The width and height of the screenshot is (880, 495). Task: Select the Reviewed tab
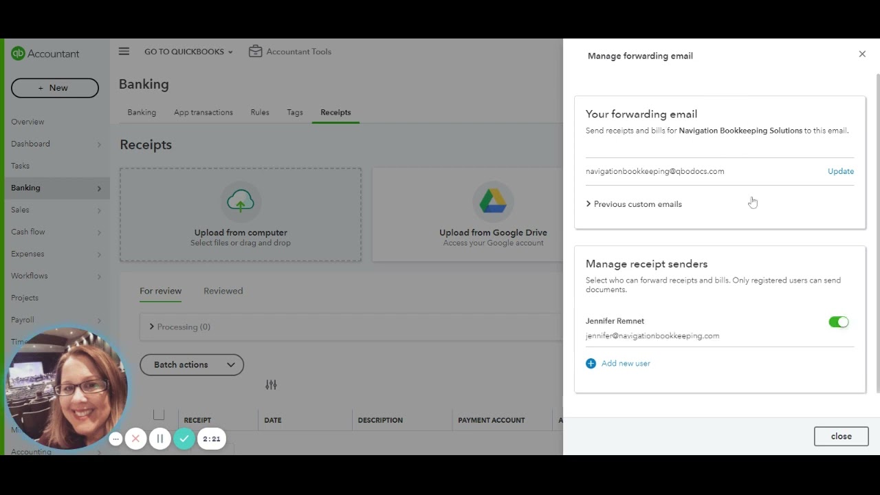(223, 291)
